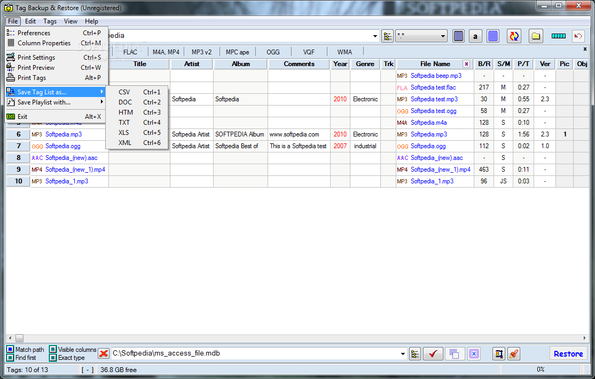
Task: Click the Restore button
Action: pyautogui.click(x=568, y=353)
